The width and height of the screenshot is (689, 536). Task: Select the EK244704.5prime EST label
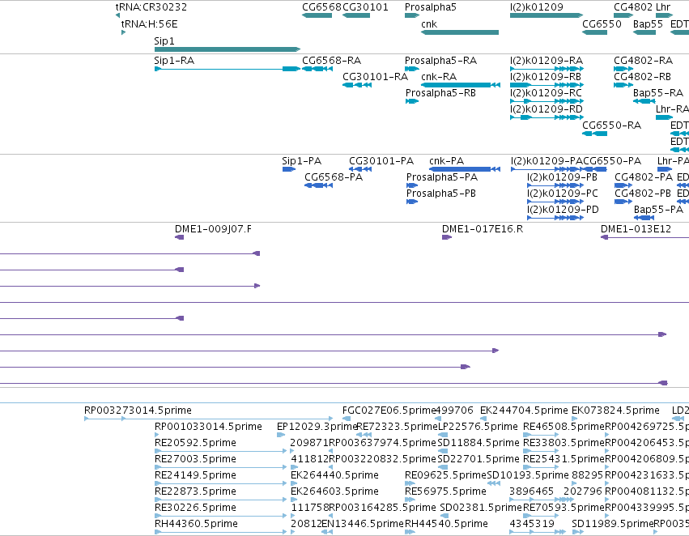pos(524,411)
